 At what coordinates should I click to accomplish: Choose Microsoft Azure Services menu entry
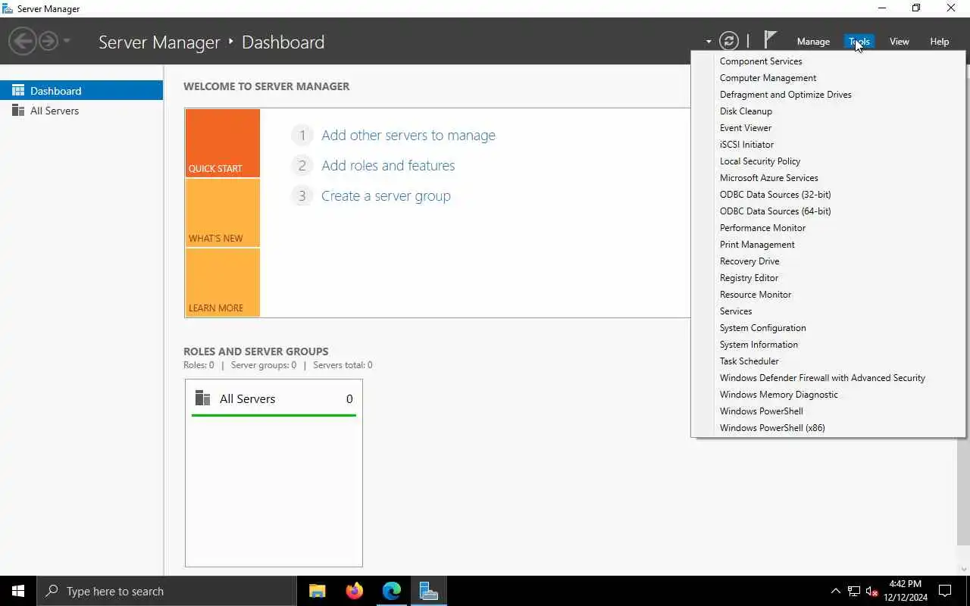828,178
